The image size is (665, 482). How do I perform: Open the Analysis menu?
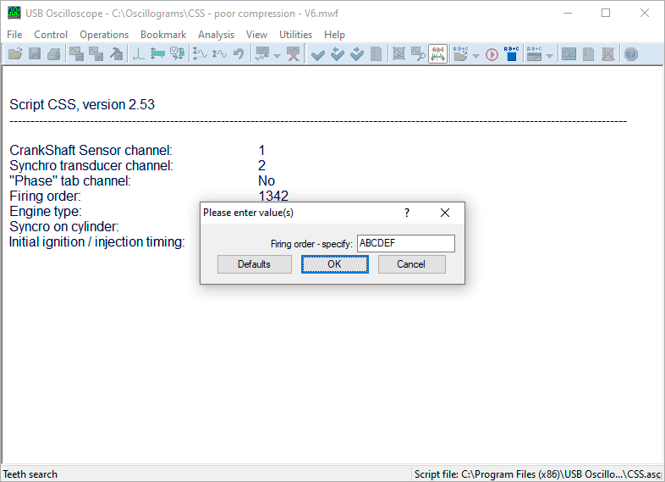click(216, 35)
